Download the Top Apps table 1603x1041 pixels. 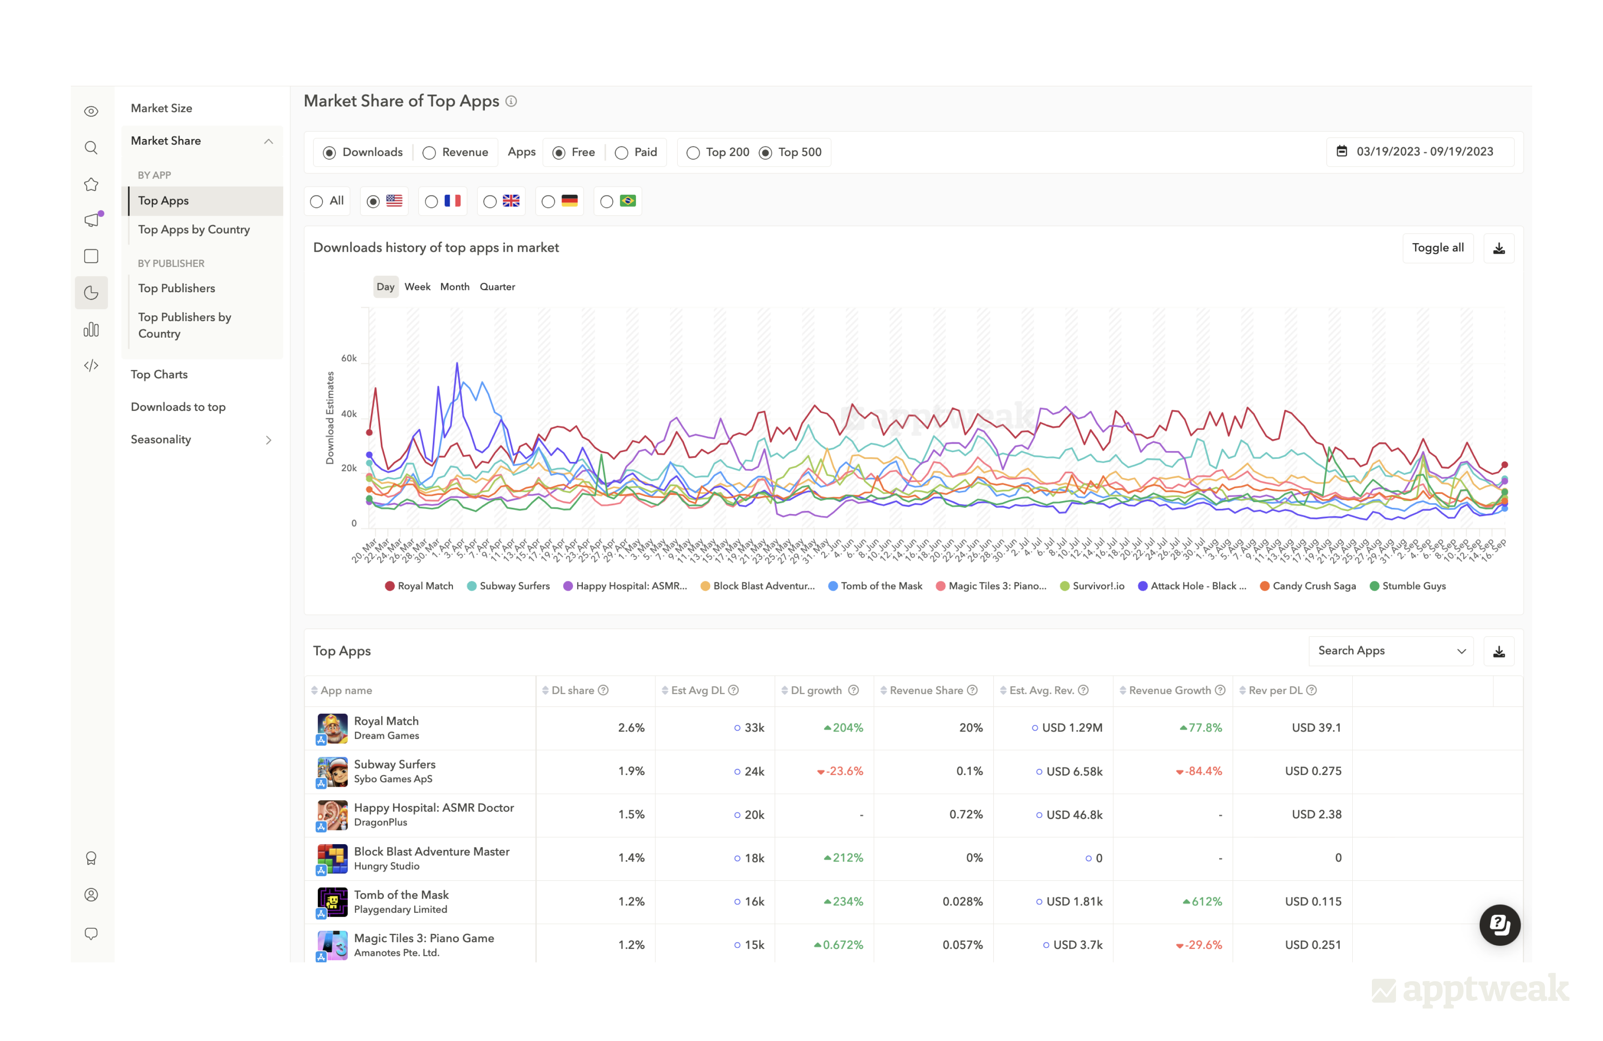click(1499, 651)
